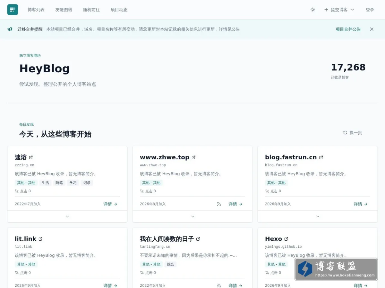Open external link icon beside lit.link
Screen dimensions: 385x288
click(40, 239)
